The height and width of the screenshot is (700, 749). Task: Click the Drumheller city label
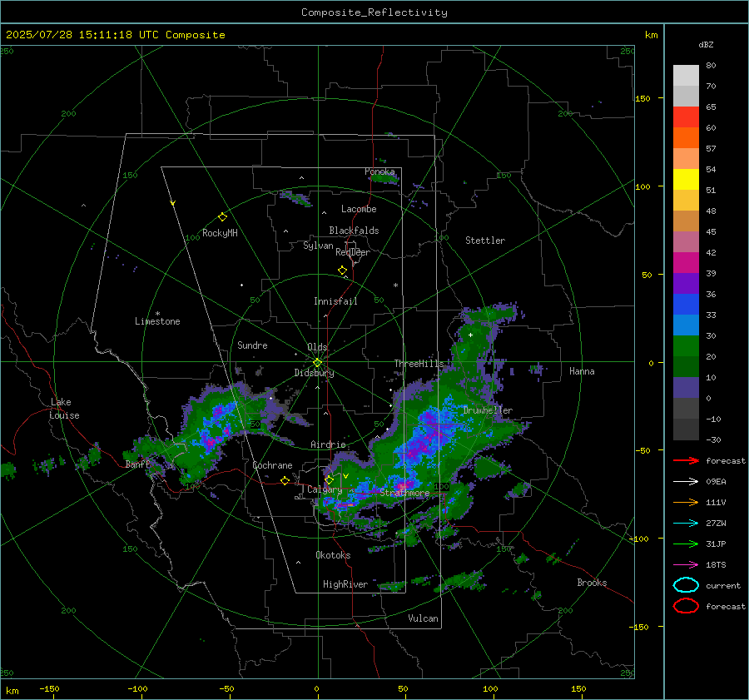[x=488, y=410]
